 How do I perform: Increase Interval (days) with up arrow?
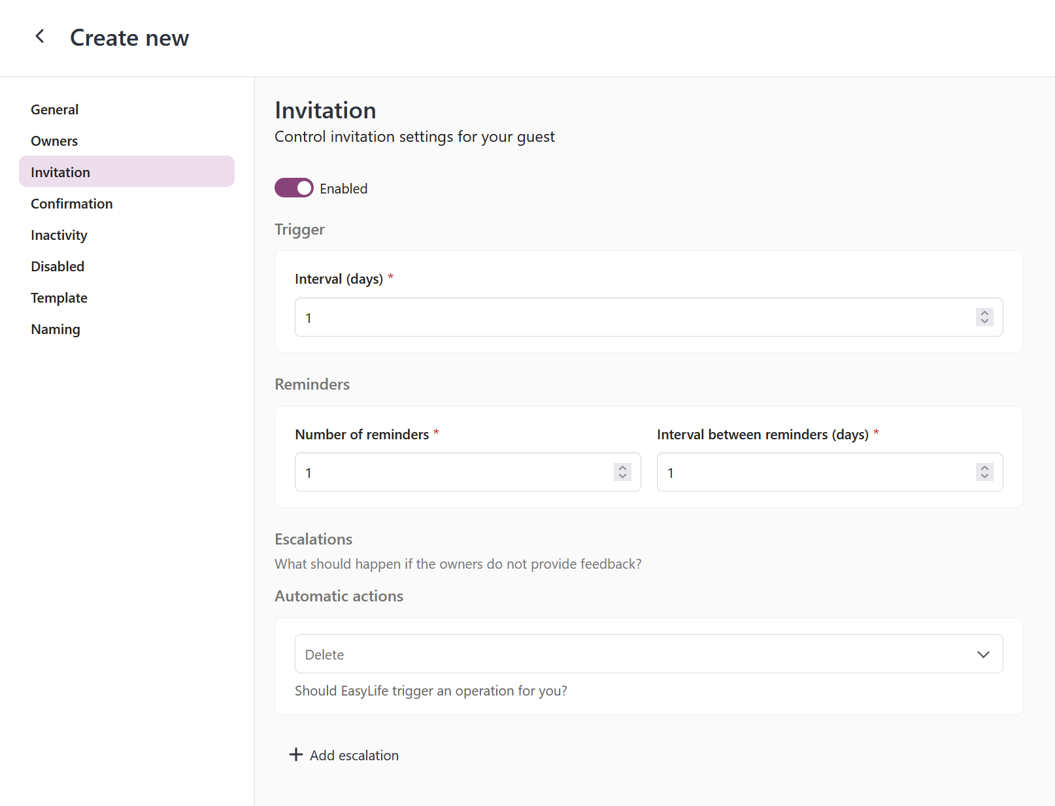pyautogui.click(x=984, y=312)
